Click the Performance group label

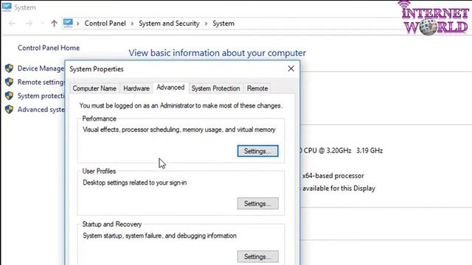99,119
